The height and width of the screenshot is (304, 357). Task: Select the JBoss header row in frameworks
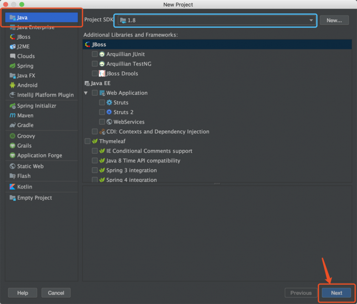(x=217, y=44)
